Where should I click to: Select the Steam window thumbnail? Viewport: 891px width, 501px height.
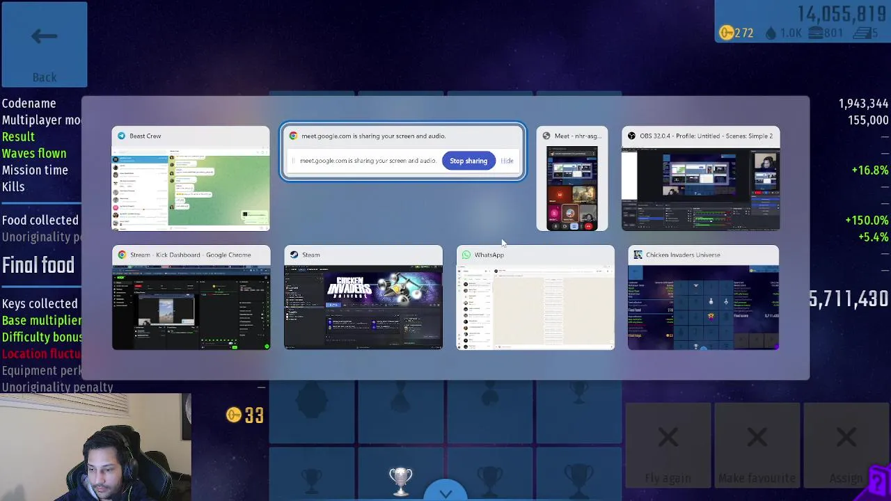tap(363, 297)
